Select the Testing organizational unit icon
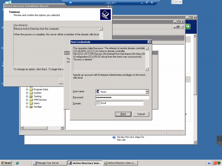The image size is (222, 166). point(31,96)
